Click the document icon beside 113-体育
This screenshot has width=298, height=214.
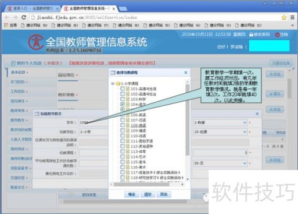click(128, 152)
